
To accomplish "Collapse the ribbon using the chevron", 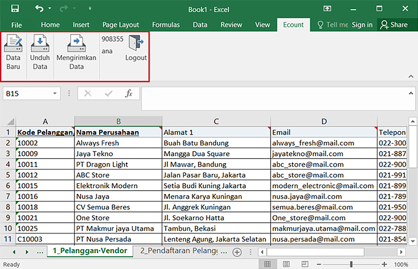I will point(411,77).
